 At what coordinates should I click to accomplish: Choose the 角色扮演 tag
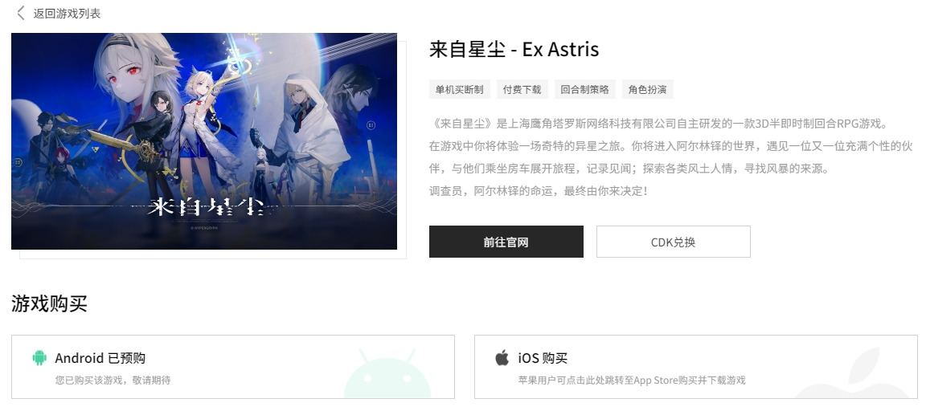click(x=647, y=90)
